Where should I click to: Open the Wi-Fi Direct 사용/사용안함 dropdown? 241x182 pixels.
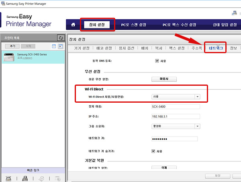[176, 97]
